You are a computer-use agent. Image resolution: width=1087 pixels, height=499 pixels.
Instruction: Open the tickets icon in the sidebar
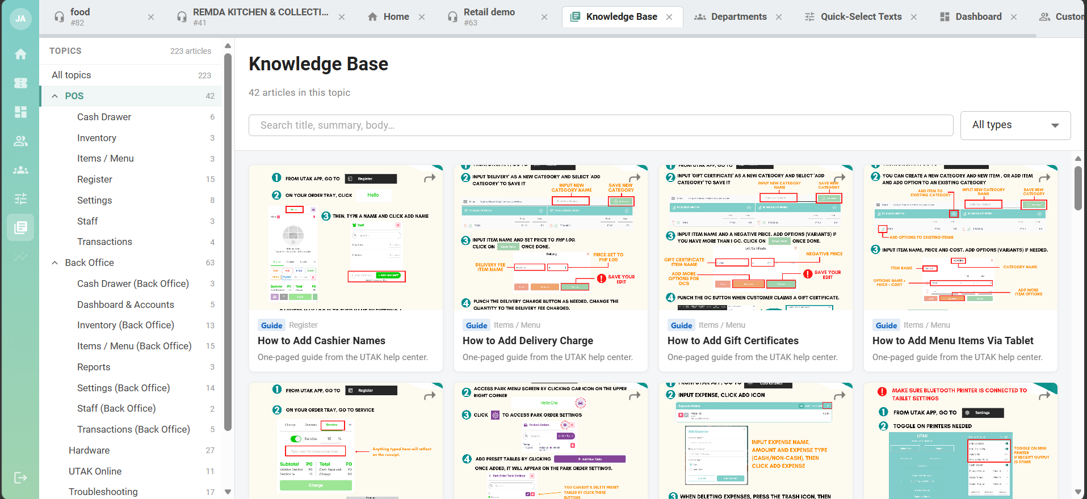point(20,83)
